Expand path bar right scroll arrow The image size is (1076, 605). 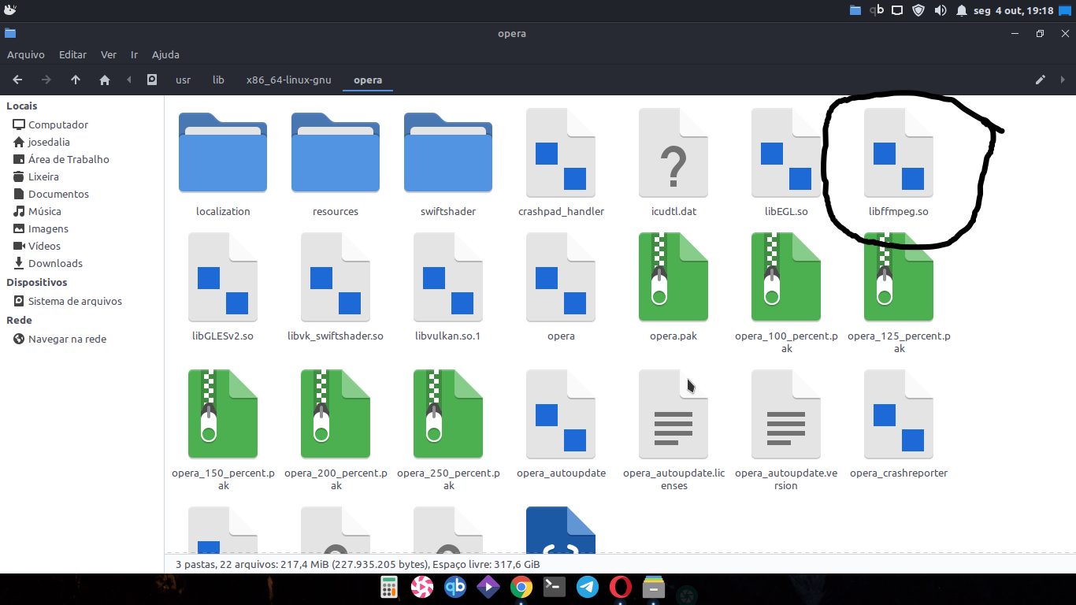coord(1063,80)
